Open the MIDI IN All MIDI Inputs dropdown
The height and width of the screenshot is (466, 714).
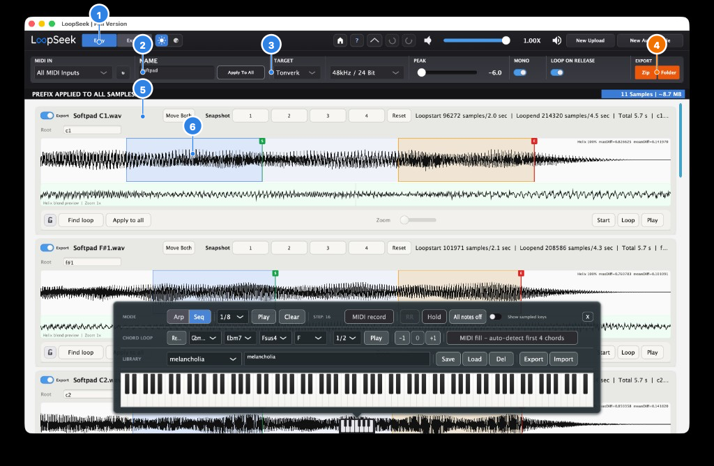coord(72,73)
